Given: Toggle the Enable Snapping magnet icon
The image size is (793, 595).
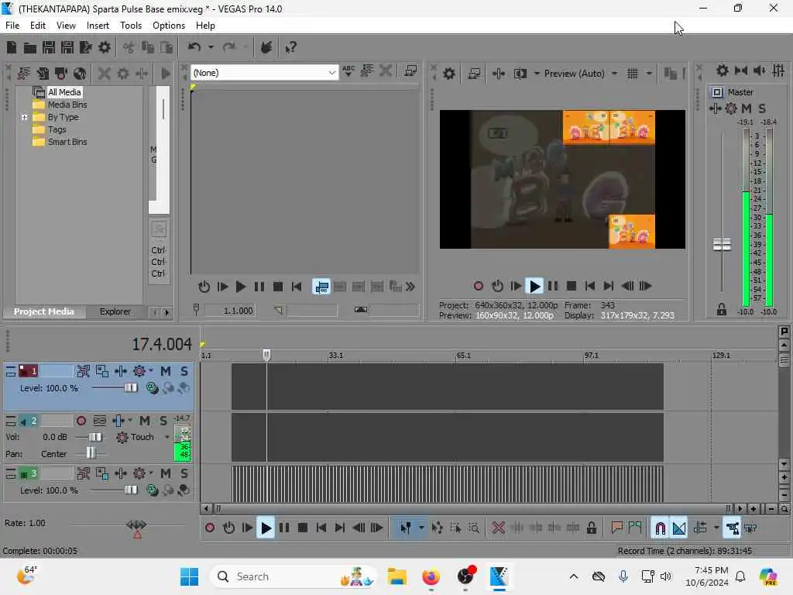Looking at the screenshot, I should tap(660, 528).
